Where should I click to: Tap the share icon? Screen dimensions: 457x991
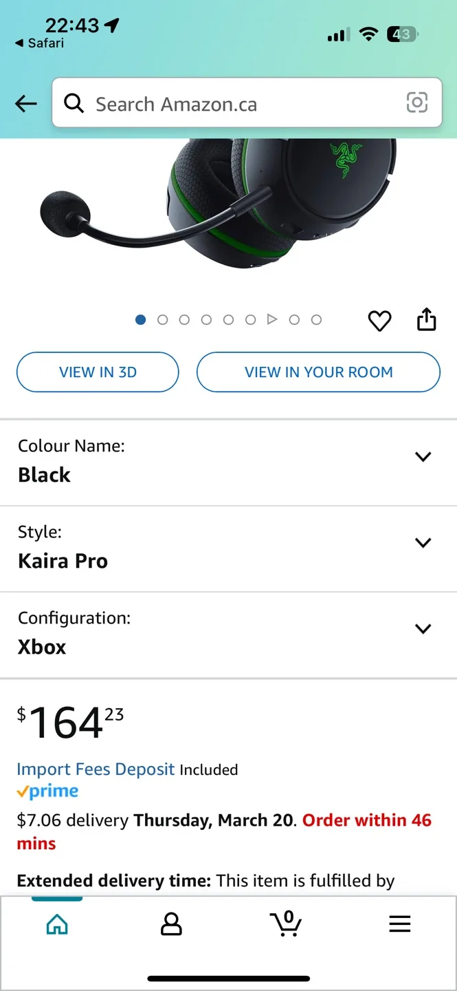click(x=426, y=319)
